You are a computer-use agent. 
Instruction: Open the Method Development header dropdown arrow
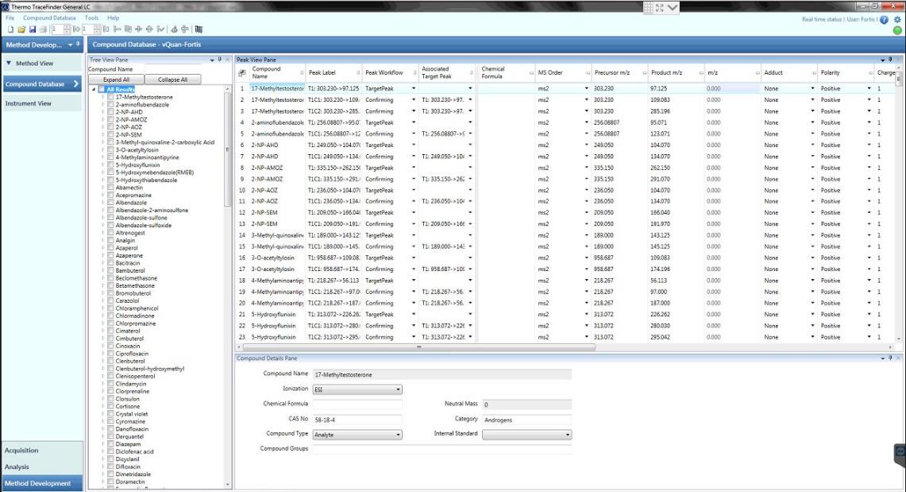pyautogui.click(x=71, y=45)
